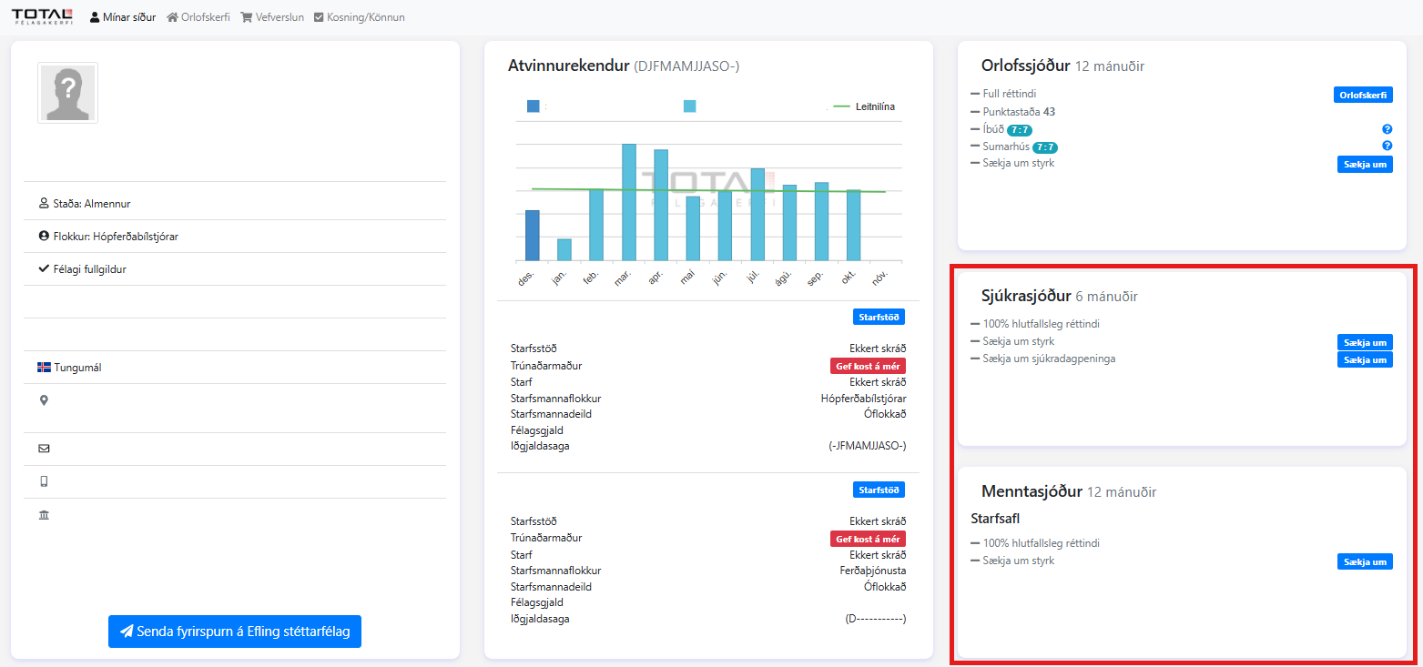Click the help icon beside Íbúð
The height and width of the screenshot is (667, 1423).
coord(1387,129)
